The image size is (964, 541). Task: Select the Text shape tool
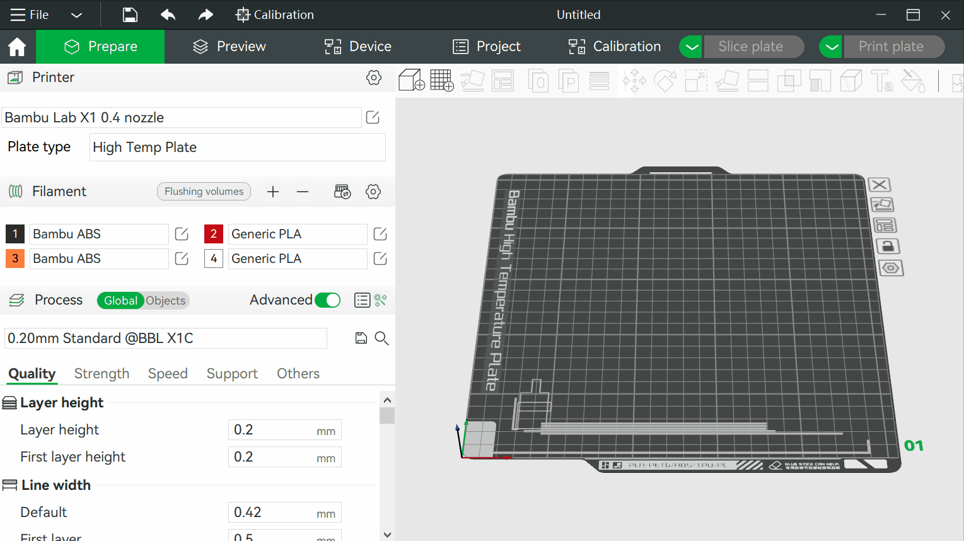(x=881, y=81)
